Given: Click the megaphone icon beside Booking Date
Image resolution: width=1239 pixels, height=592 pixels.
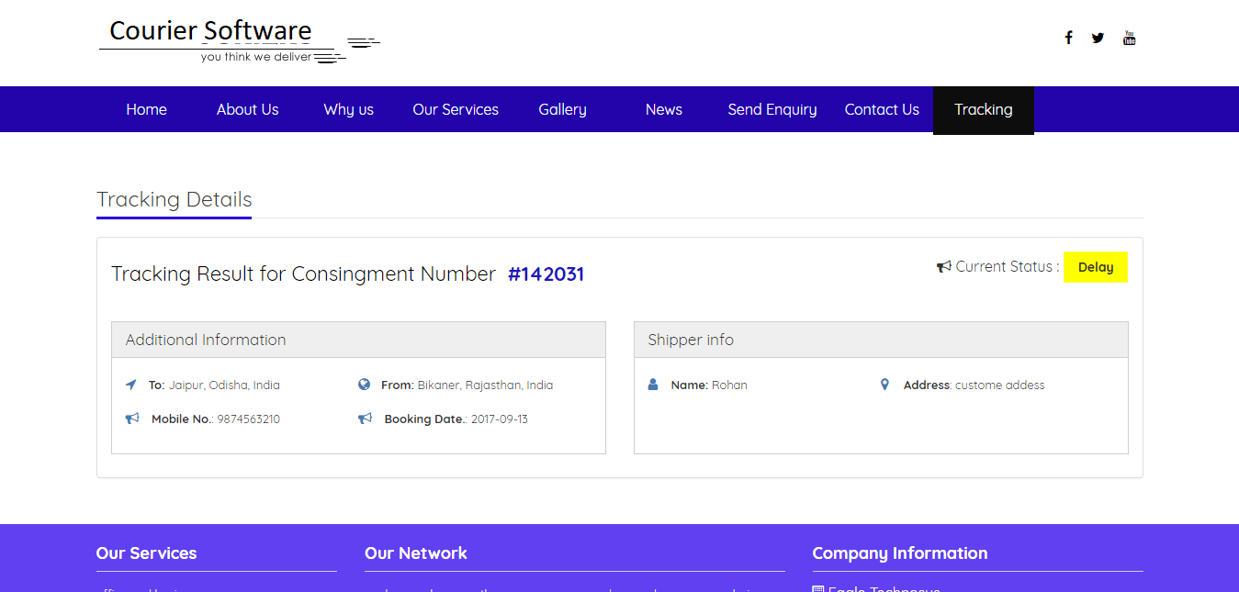Looking at the screenshot, I should (x=364, y=418).
